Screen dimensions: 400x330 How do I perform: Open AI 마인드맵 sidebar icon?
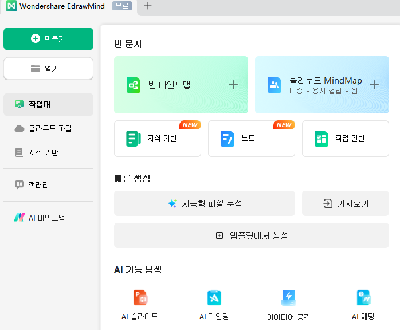(19, 218)
